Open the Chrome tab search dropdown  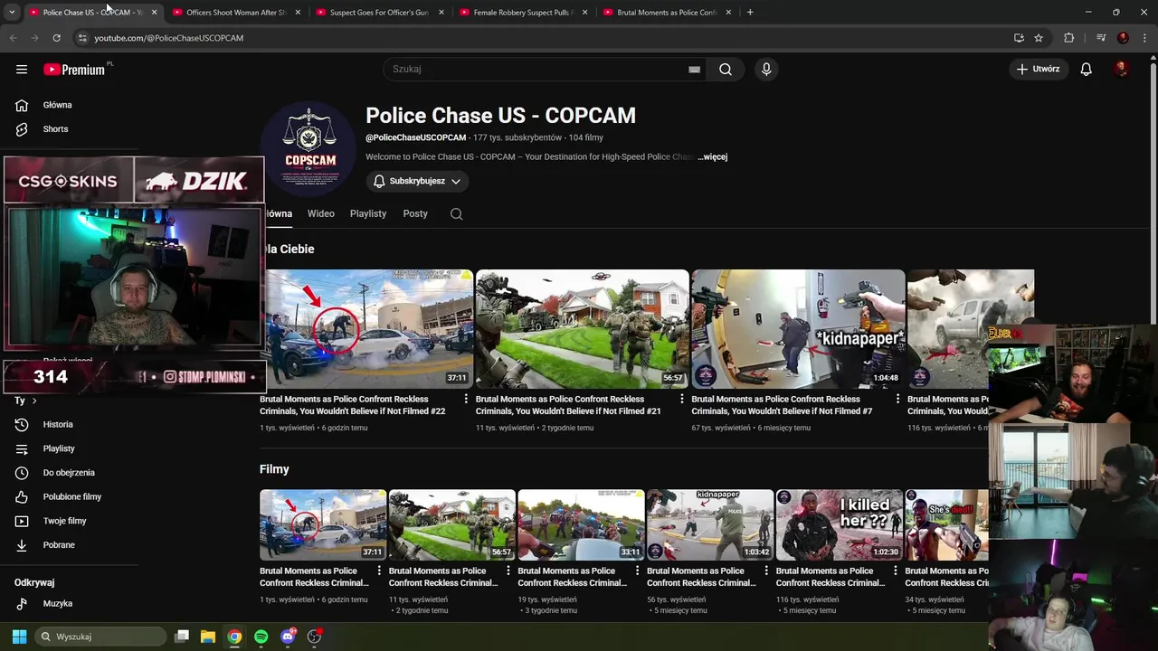tap(12, 13)
